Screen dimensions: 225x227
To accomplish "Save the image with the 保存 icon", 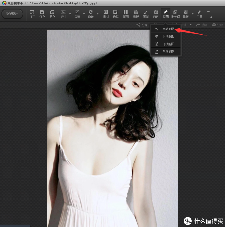I will [x=42, y=14].
